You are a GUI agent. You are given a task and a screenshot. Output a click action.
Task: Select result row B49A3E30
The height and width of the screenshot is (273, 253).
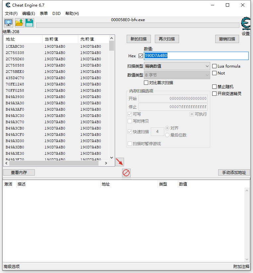56,154
